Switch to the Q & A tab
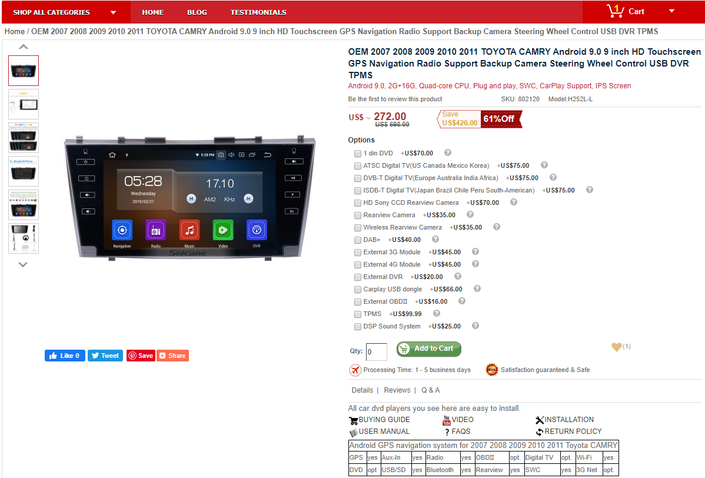705x478 pixels. click(430, 390)
